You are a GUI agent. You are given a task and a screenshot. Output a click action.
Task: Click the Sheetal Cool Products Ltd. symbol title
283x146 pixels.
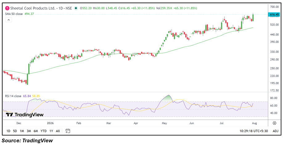point(33,8)
